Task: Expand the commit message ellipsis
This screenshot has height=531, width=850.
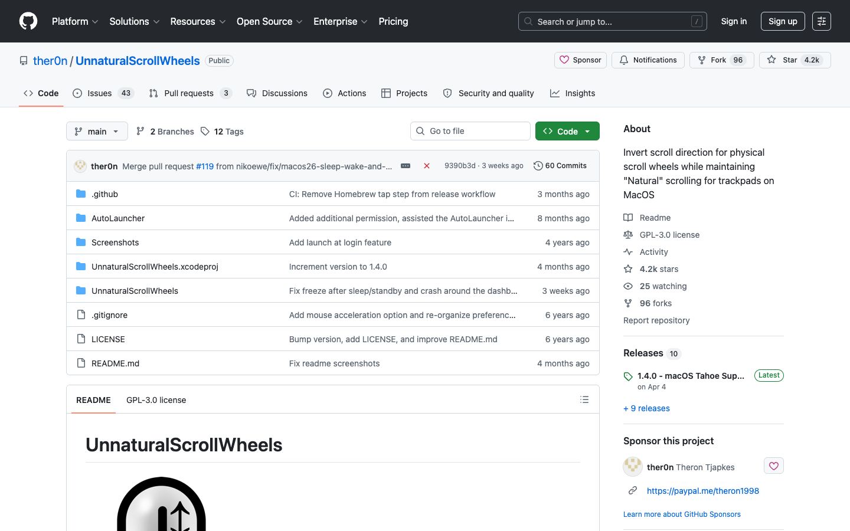Action: point(406,166)
